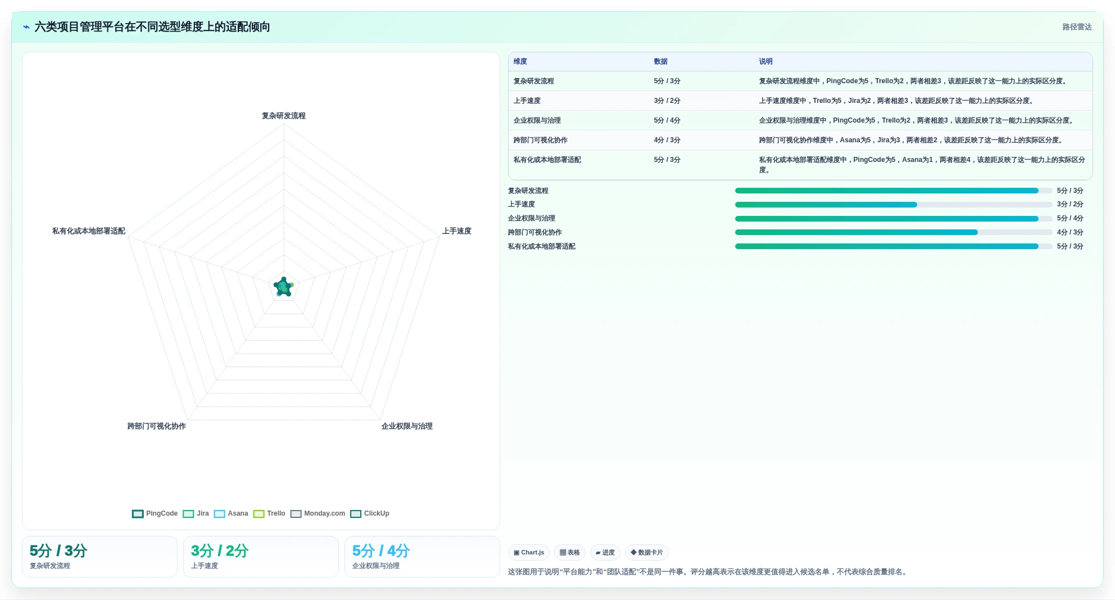Toggle PingCode legend swatch

138,514
